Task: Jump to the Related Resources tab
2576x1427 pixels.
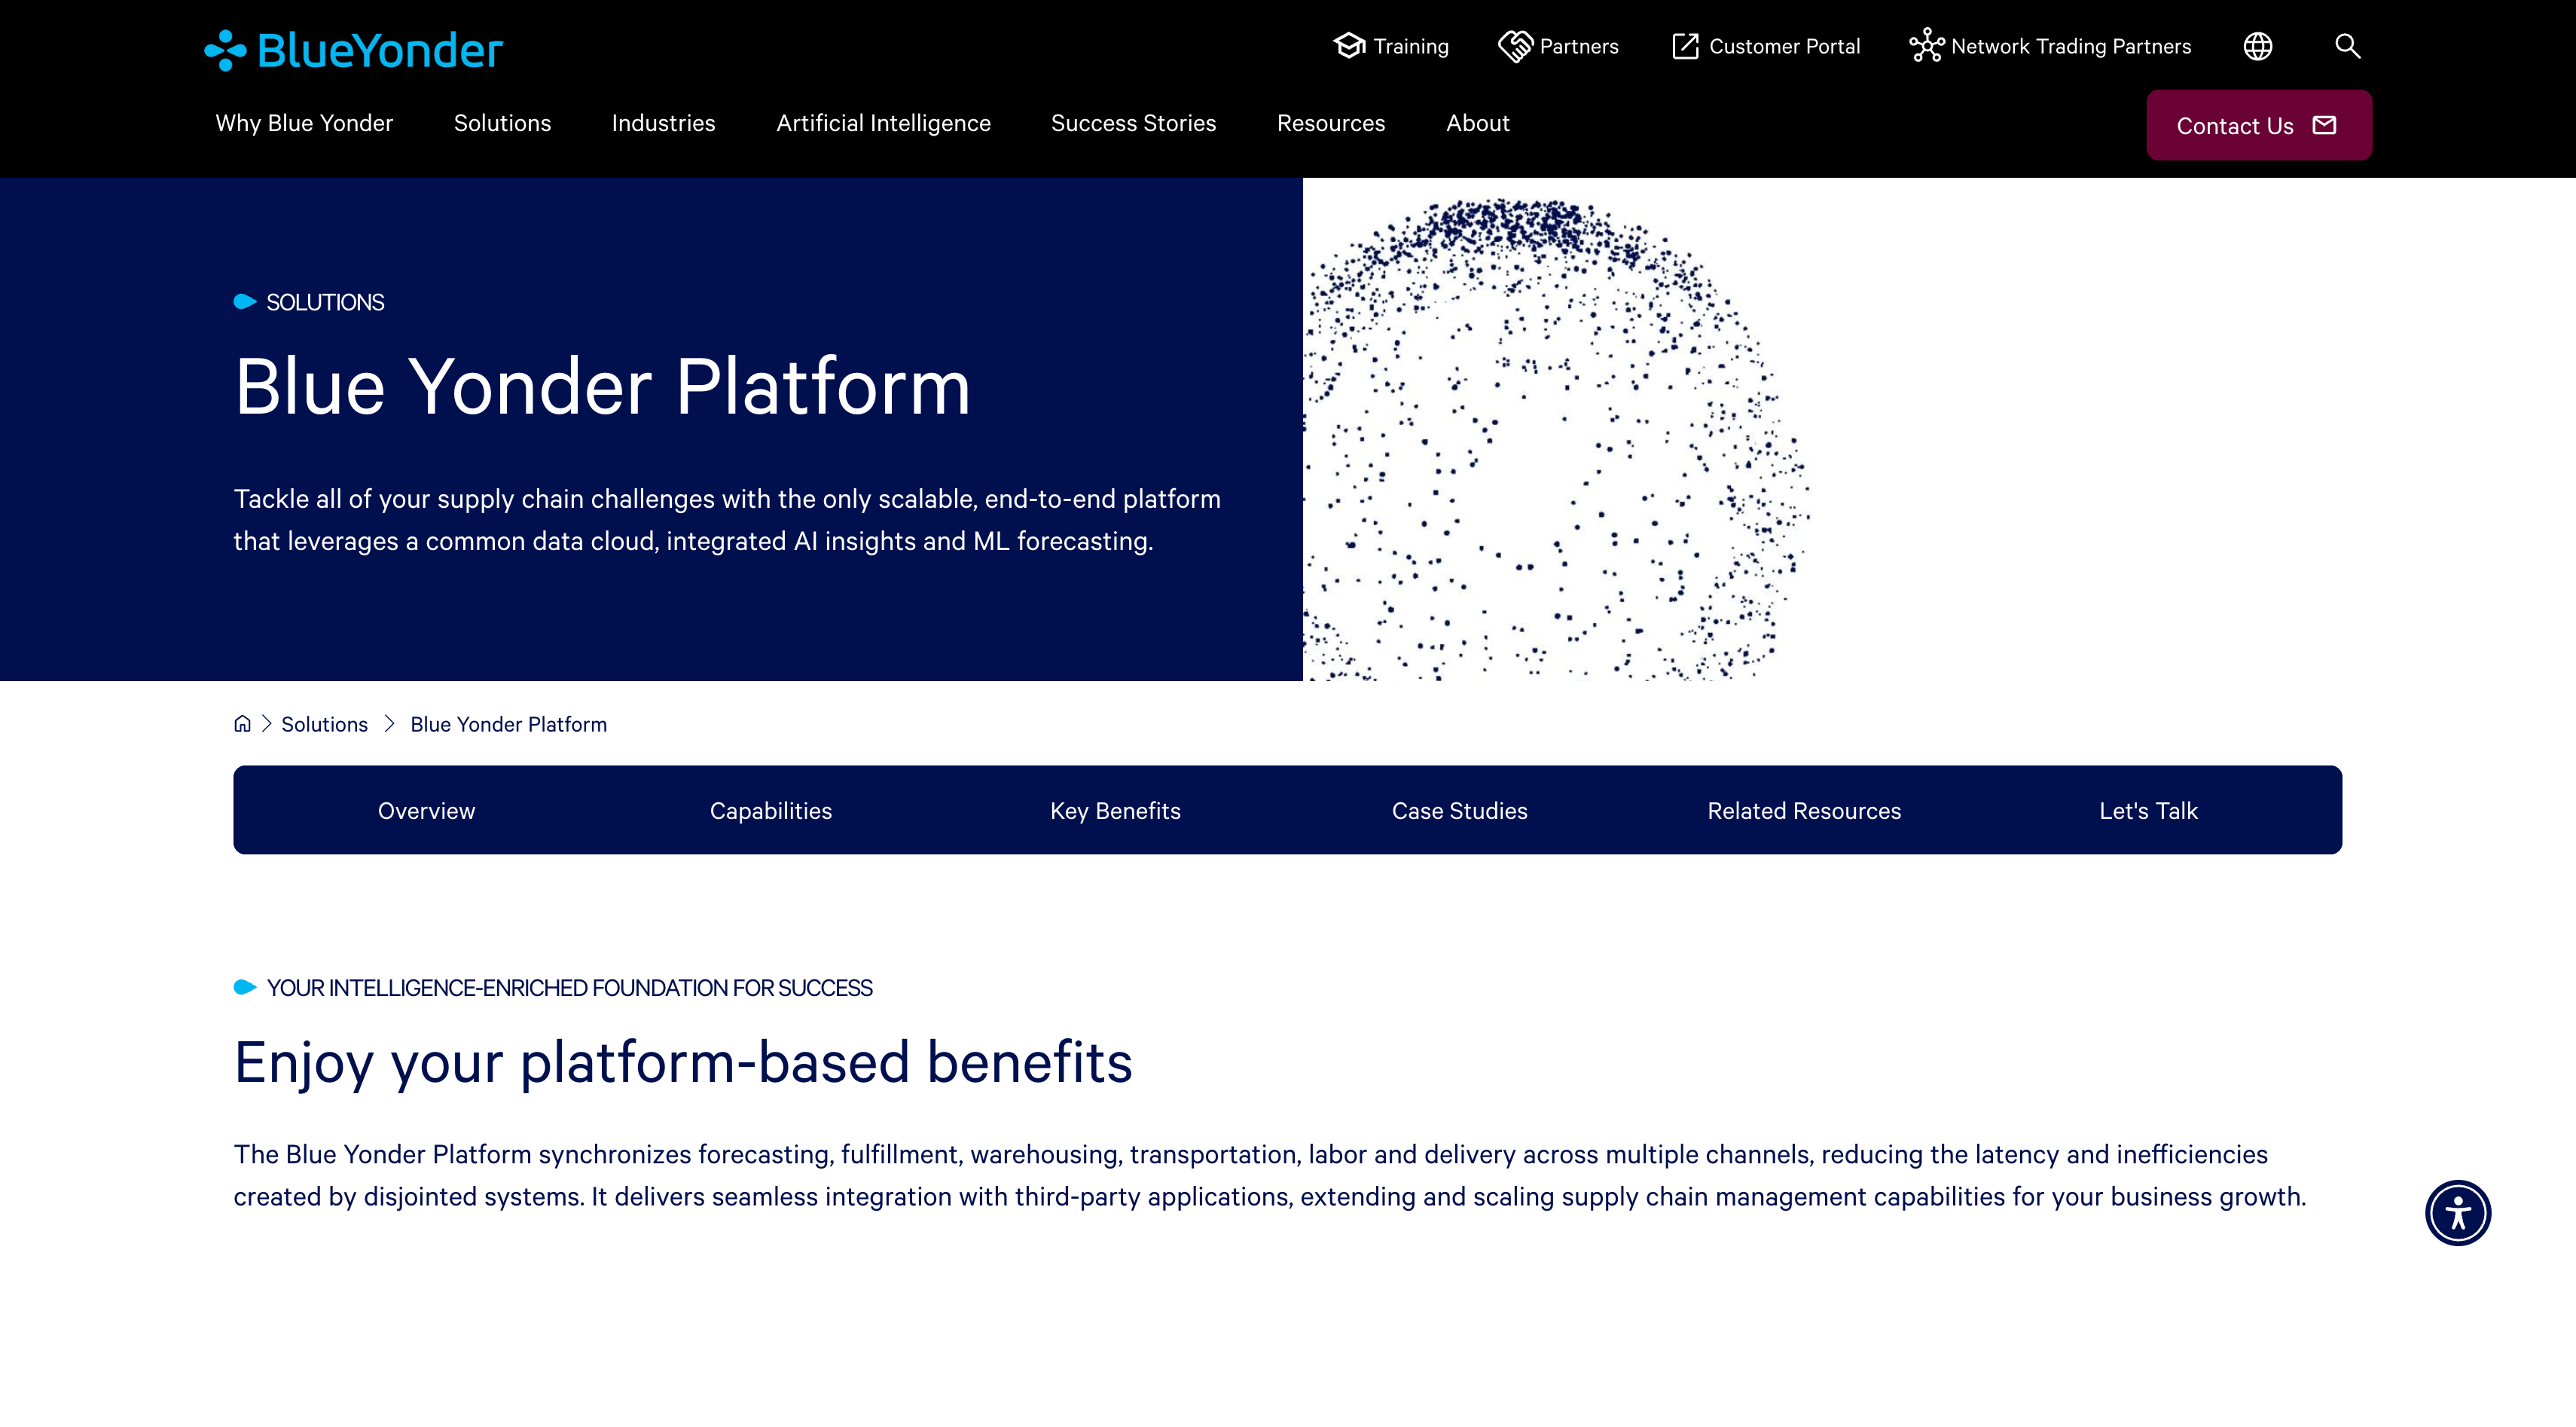Action: 1804,810
